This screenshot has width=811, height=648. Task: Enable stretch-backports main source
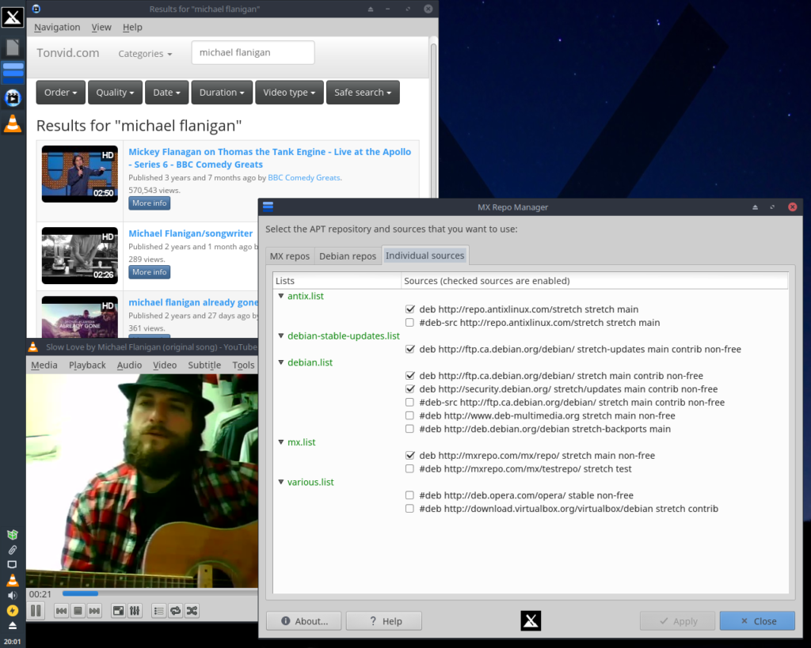click(409, 429)
